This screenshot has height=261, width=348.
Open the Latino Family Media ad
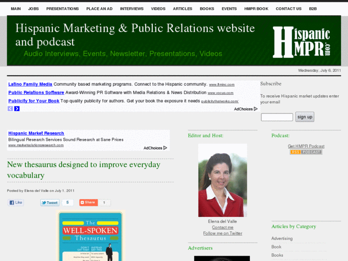point(30,84)
